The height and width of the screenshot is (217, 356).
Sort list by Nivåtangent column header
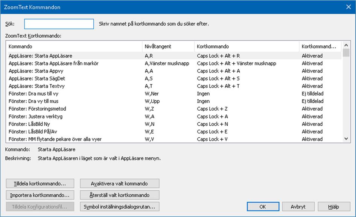point(168,46)
